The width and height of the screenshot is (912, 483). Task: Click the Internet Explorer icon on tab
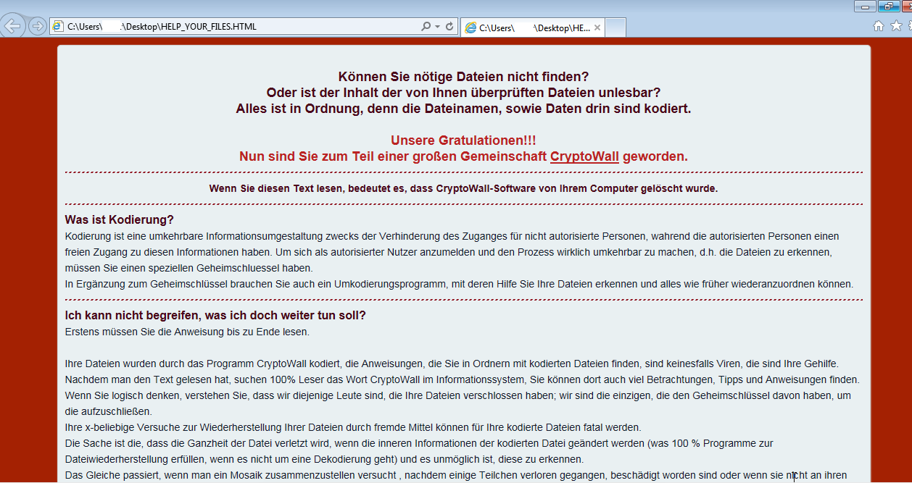(x=471, y=28)
